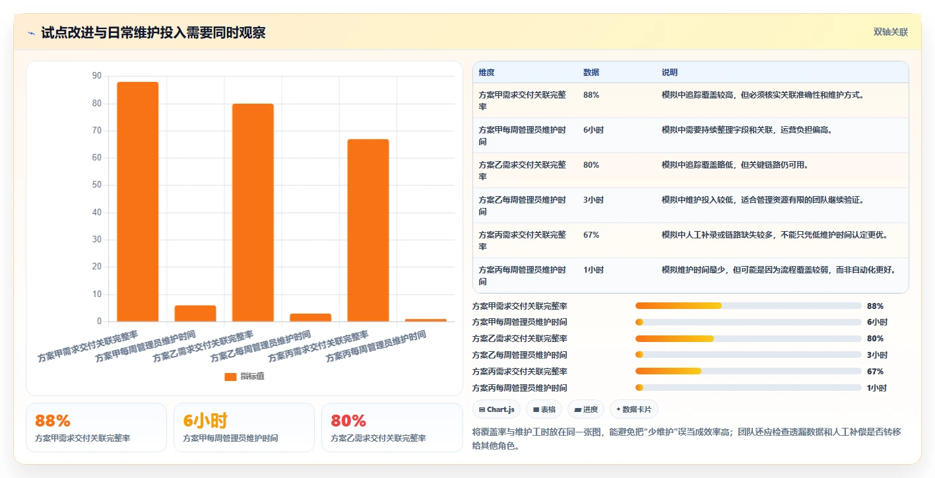The height and width of the screenshot is (478, 935).
Task: Click the 1小时 progress bar for 方案丙每周管理员维护时间
Action: (x=748, y=388)
